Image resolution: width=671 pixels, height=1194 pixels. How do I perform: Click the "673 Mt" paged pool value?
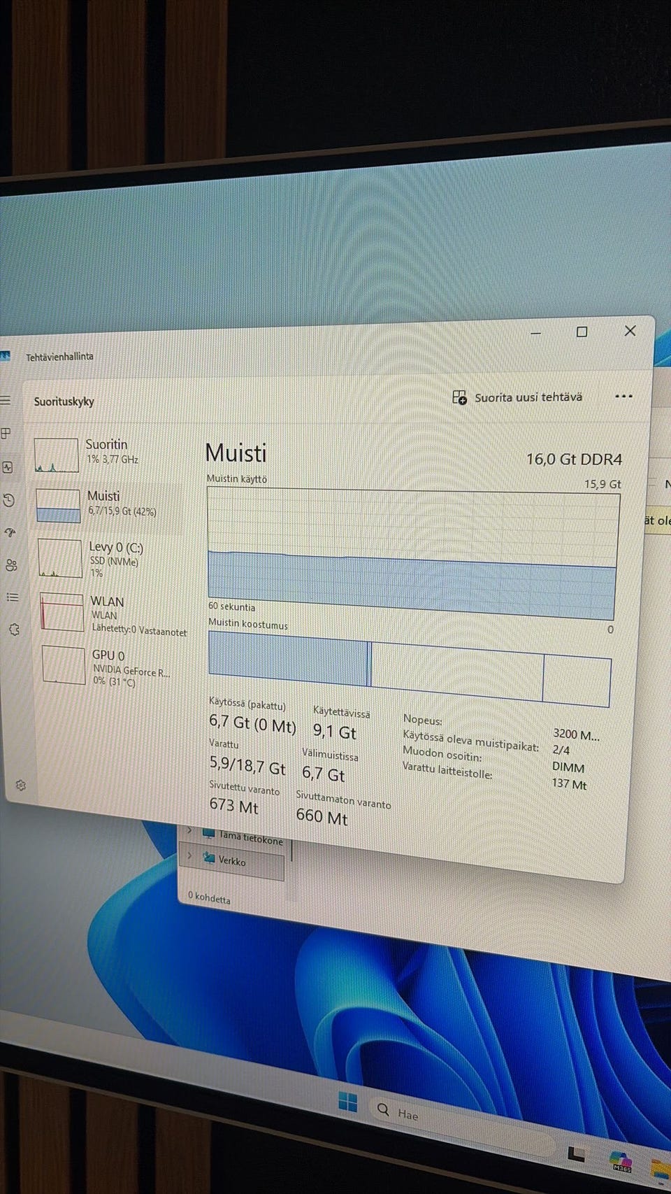pyautogui.click(x=233, y=806)
